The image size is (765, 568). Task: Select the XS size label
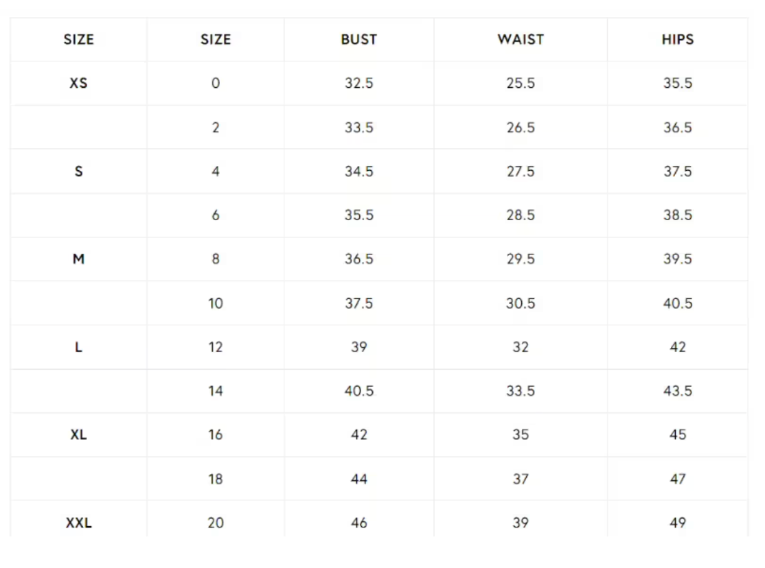78,84
